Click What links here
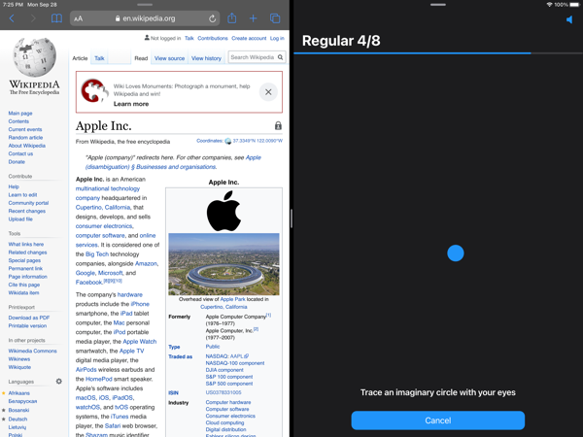The image size is (583, 437). pos(26,244)
